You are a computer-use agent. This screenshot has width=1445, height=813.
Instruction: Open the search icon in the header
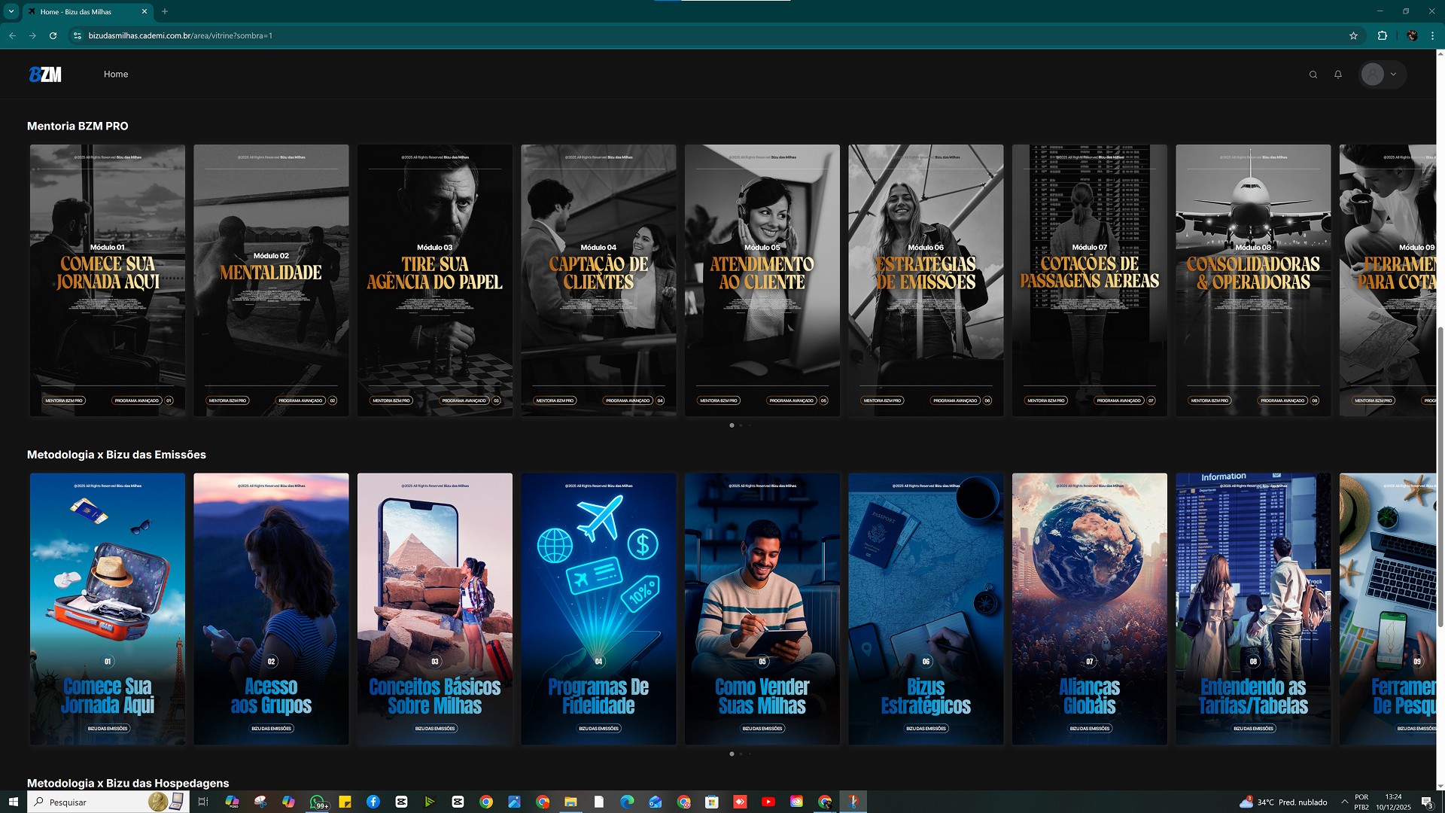click(1313, 74)
